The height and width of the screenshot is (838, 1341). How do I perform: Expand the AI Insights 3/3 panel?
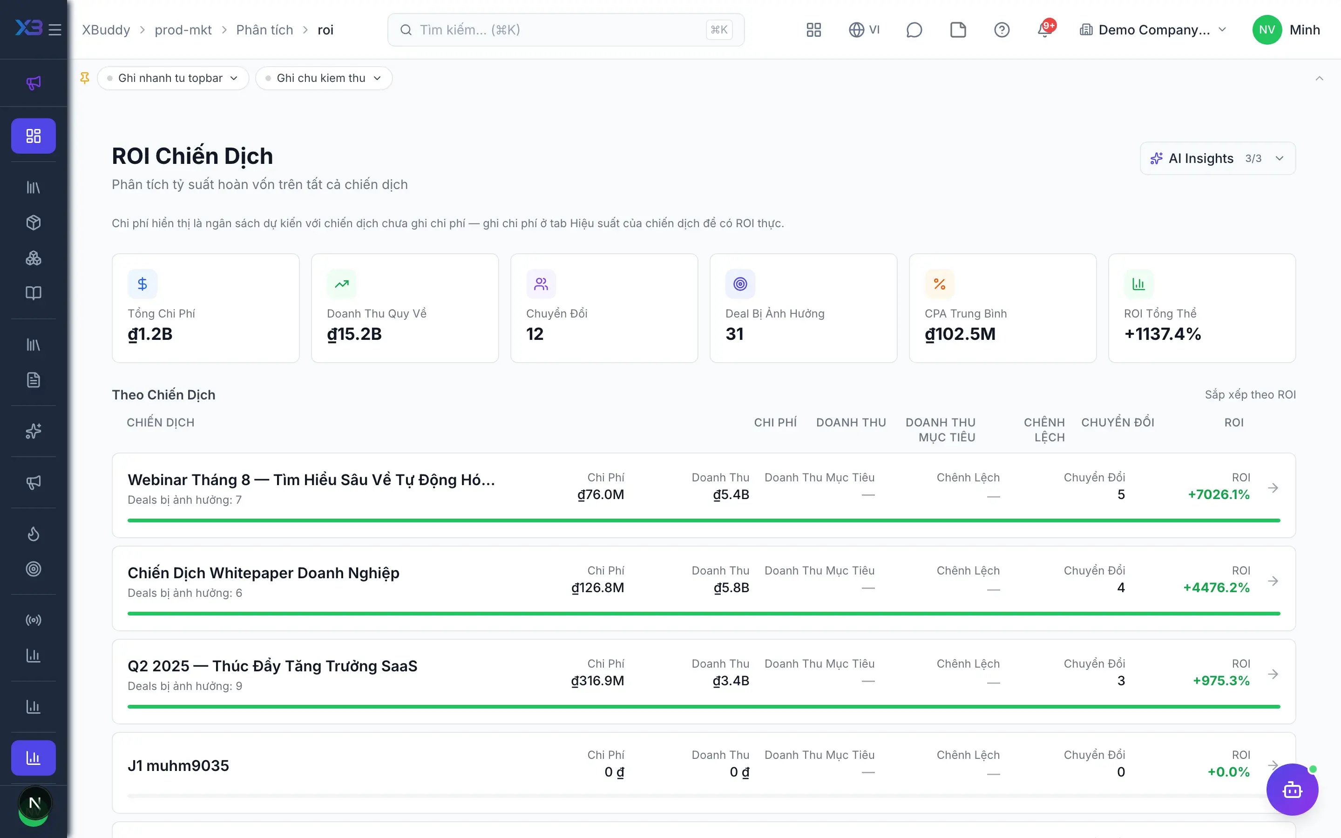coord(1218,158)
